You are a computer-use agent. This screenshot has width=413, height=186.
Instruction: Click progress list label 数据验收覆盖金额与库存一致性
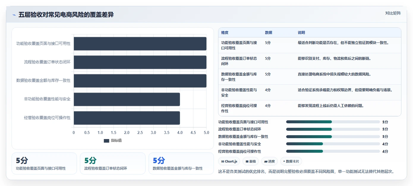(x=243, y=137)
